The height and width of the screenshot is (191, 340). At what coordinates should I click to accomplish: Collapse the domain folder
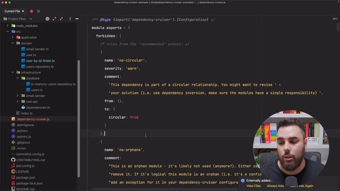[13, 43]
